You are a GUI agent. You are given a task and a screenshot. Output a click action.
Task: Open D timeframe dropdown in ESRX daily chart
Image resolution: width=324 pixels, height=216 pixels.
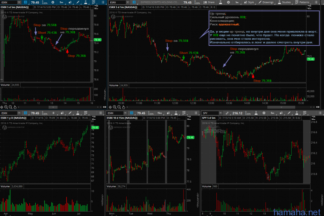pyautogui.click(x=53, y=113)
